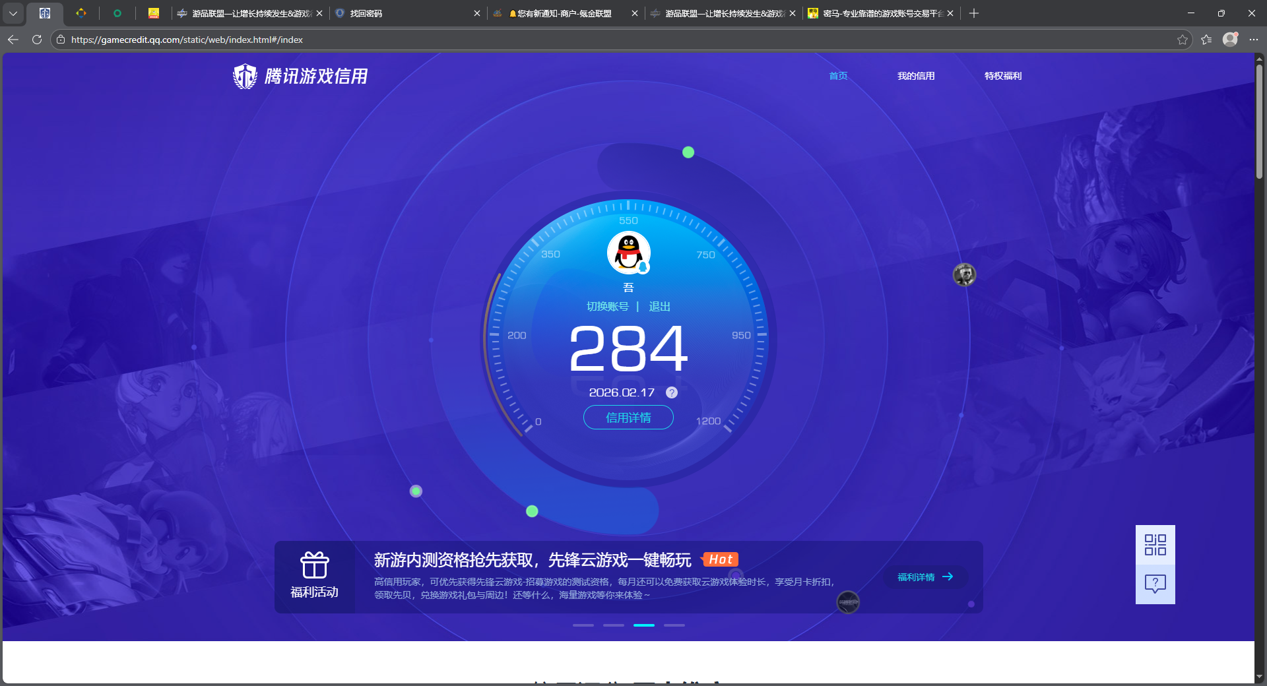
Task: Open the help question mark beside 2026.02.17
Action: pyautogui.click(x=672, y=392)
